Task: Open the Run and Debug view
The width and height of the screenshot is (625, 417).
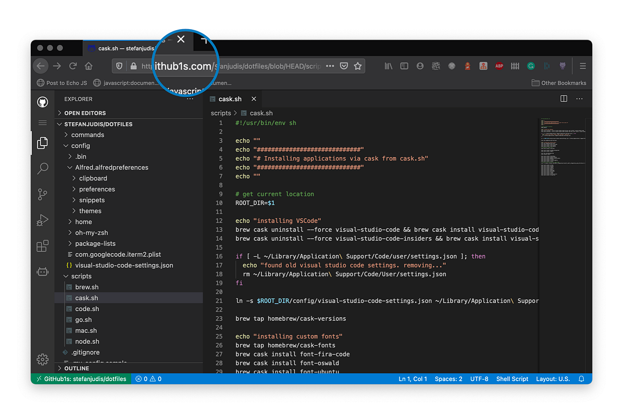Action: [x=42, y=219]
